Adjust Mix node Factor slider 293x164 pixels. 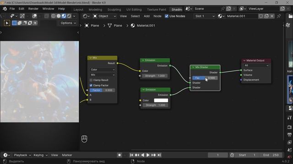[x=102, y=90]
